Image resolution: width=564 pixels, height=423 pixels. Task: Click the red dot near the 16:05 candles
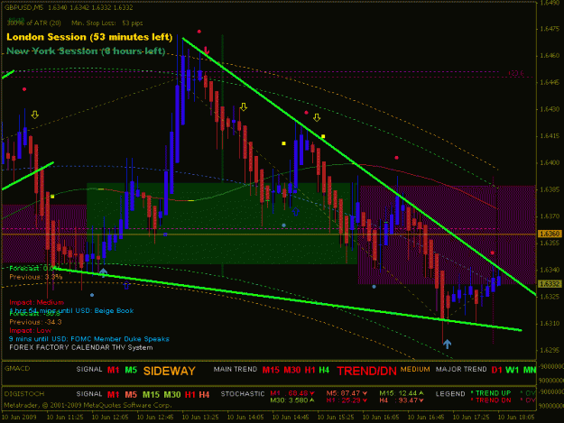[x=396, y=158]
